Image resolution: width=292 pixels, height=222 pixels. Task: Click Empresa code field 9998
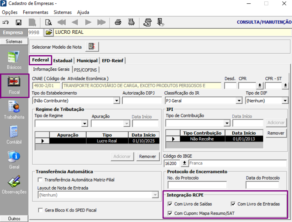[x=35, y=32]
